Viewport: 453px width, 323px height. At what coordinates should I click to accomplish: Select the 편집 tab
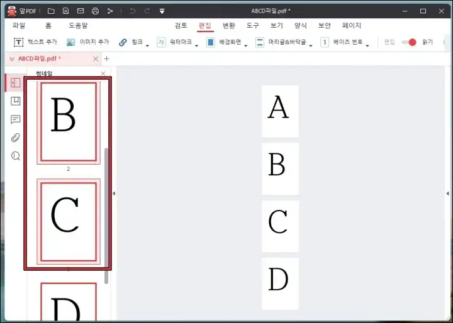[x=205, y=25]
